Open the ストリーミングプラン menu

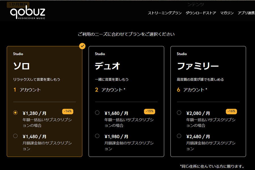pyautogui.click(x=165, y=13)
